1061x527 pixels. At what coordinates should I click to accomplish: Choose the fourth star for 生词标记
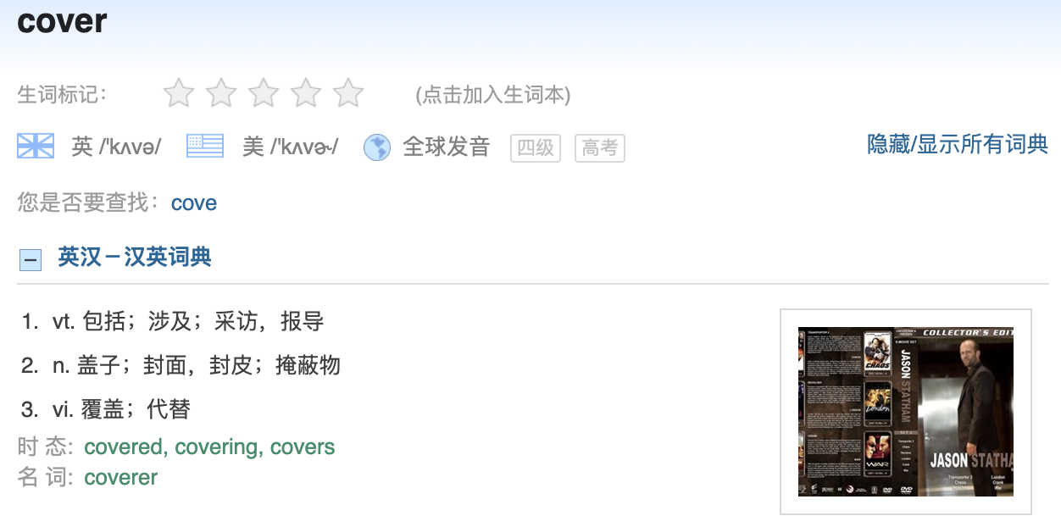(306, 93)
